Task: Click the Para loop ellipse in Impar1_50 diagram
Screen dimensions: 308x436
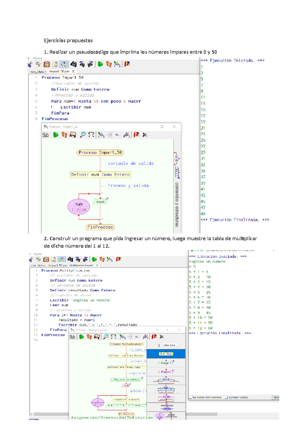Action: [79, 207]
